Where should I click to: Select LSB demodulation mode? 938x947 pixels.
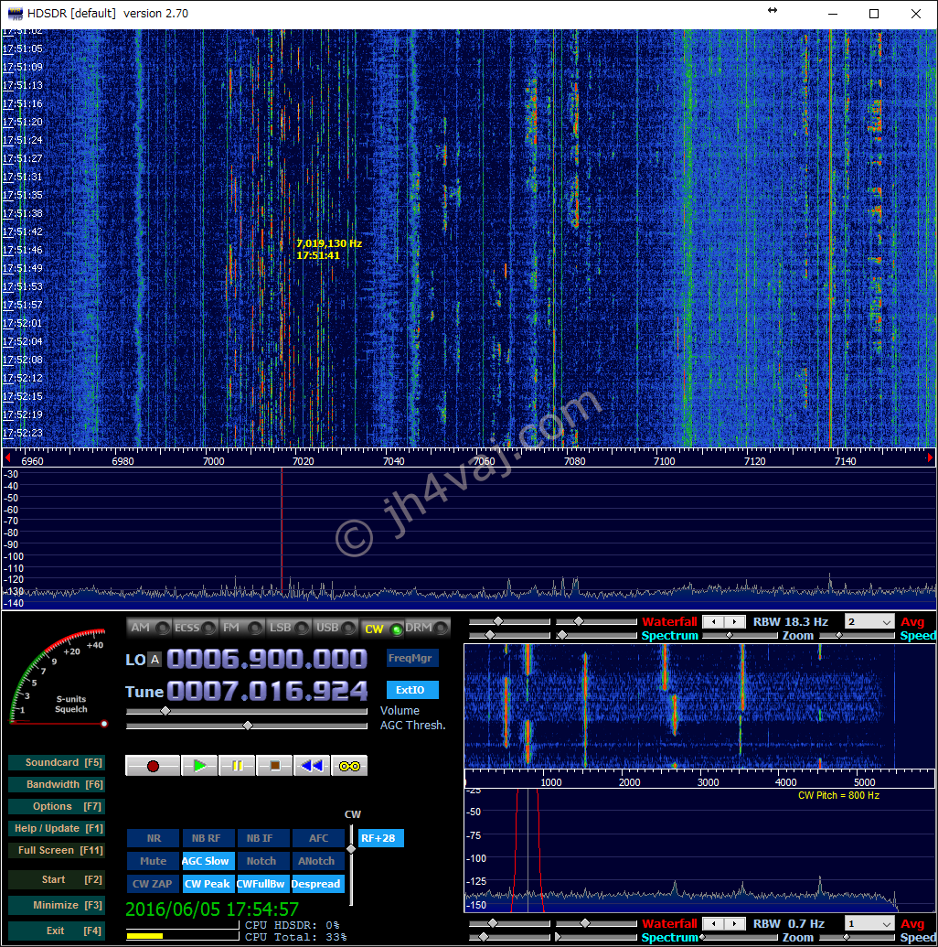click(x=289, y=628)
